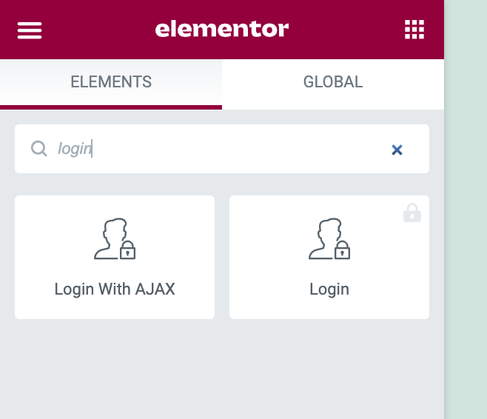Click the user-padlock icon on the Login widget
The image size is (487, 419).
tap(329, 238)
